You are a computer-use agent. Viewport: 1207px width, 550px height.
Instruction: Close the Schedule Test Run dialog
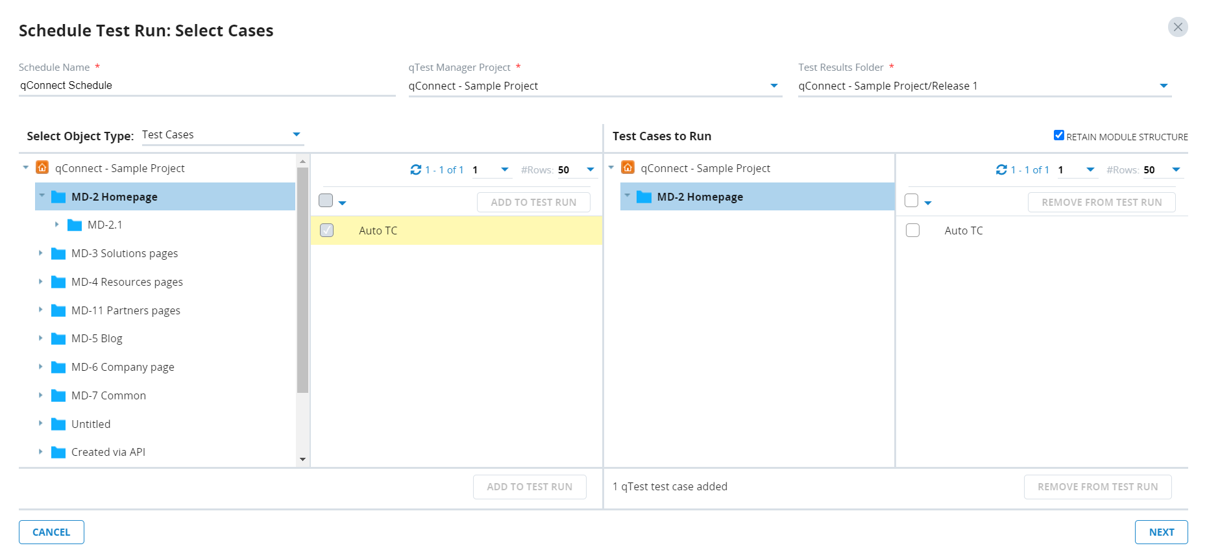coord(1177,27)
